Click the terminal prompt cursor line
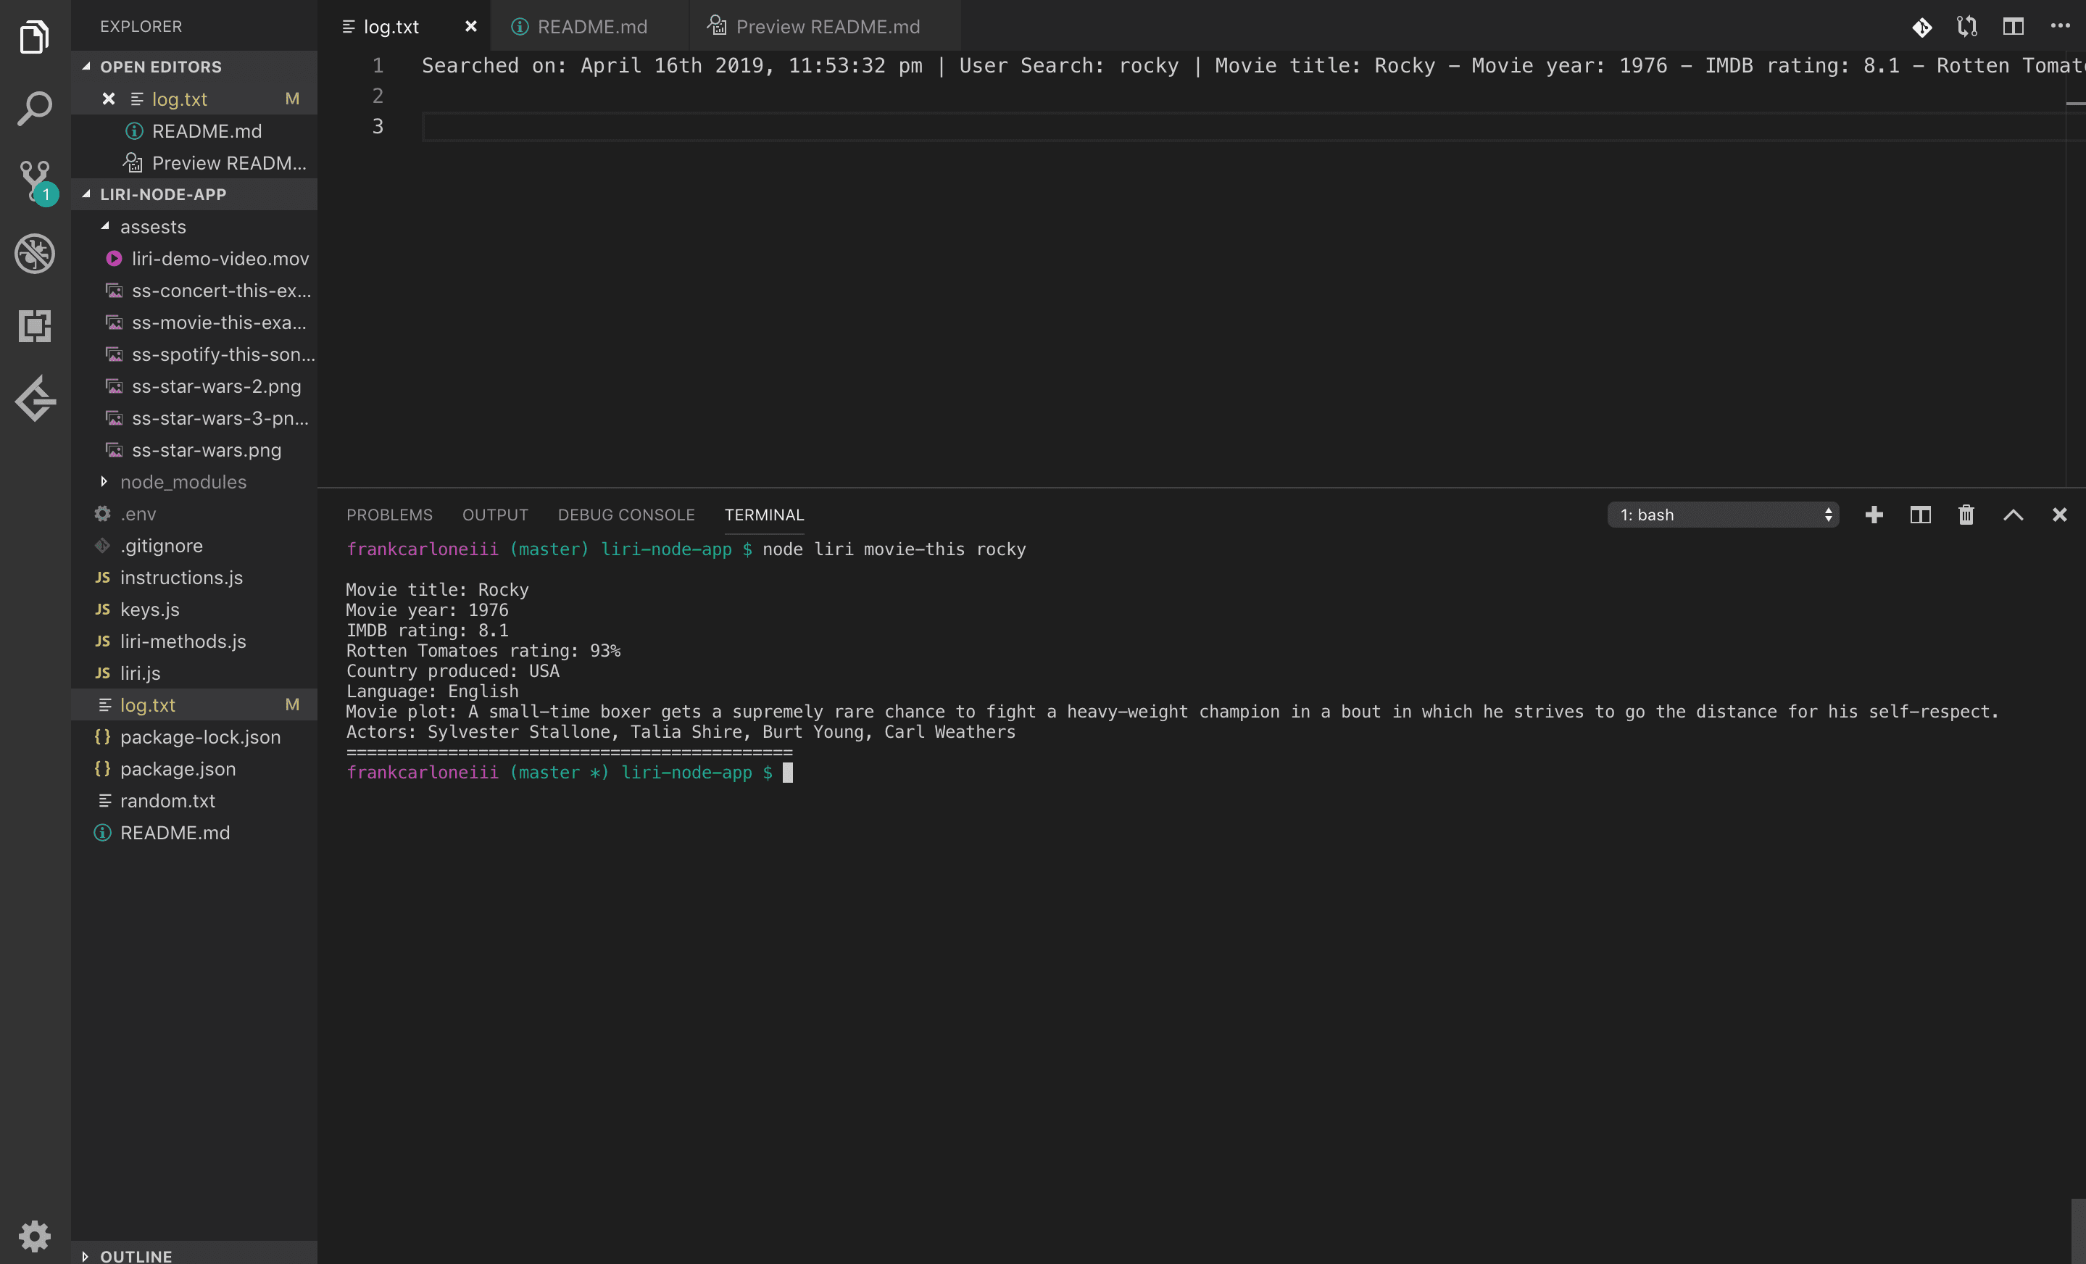2086x1264 pixels. click(569, 772)
